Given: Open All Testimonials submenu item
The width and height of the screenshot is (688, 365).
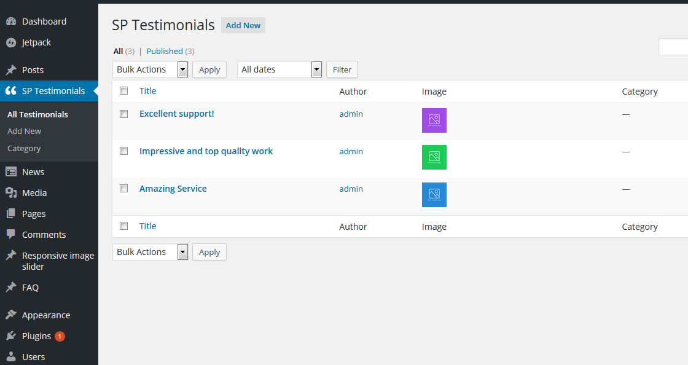Looking at the screenshot, I should coord(37,114).
